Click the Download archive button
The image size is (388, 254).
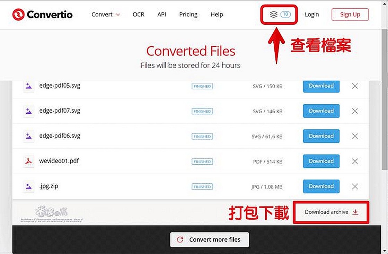[331, 212]
